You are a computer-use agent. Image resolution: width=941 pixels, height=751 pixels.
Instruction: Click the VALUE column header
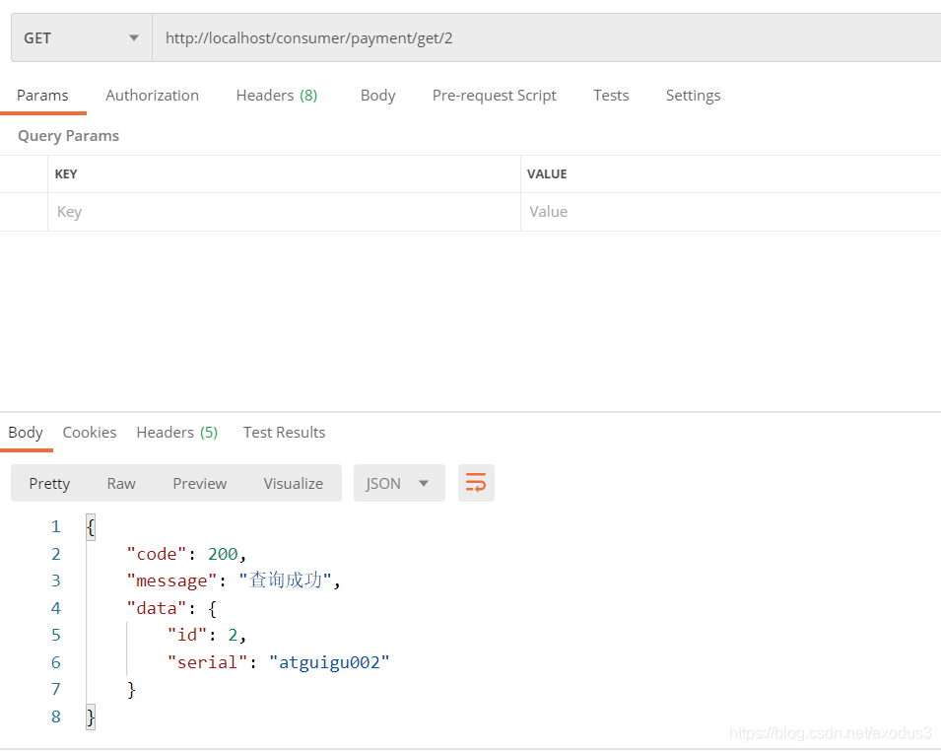(x=547, y=174)
